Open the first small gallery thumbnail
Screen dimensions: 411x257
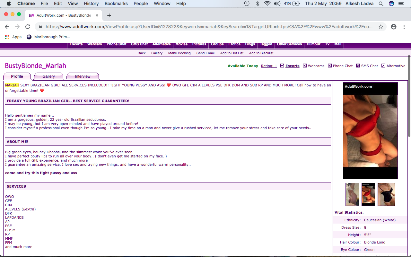352,194
